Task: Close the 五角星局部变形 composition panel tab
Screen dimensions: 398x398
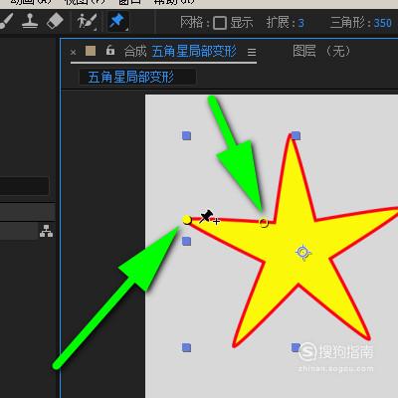Action: (x=74, y=52)
